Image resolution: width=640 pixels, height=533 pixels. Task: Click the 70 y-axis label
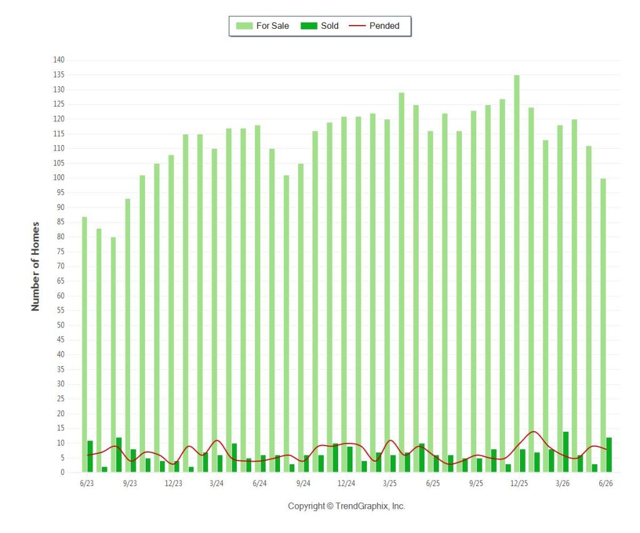pos(61,266)
